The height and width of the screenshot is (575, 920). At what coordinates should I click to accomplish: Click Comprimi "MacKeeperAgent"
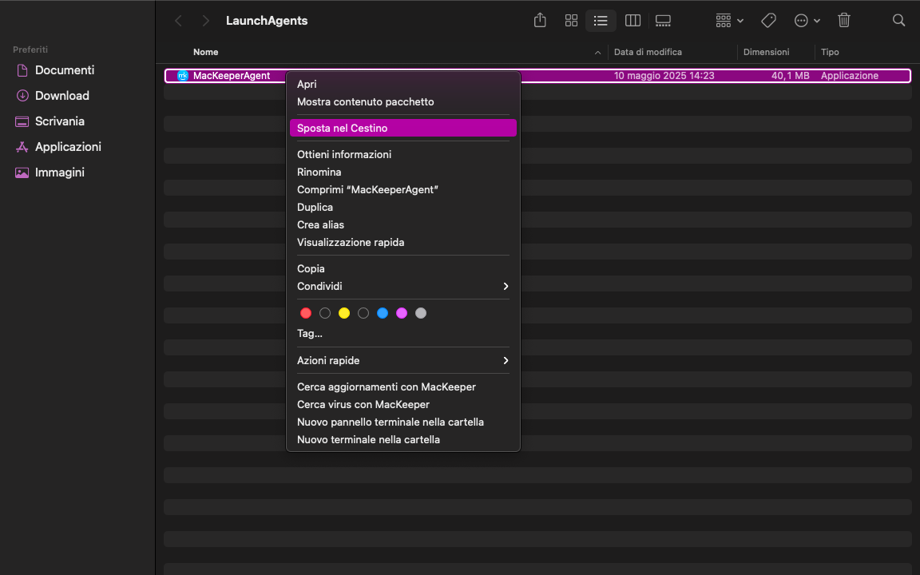click(x=367, y=189)
